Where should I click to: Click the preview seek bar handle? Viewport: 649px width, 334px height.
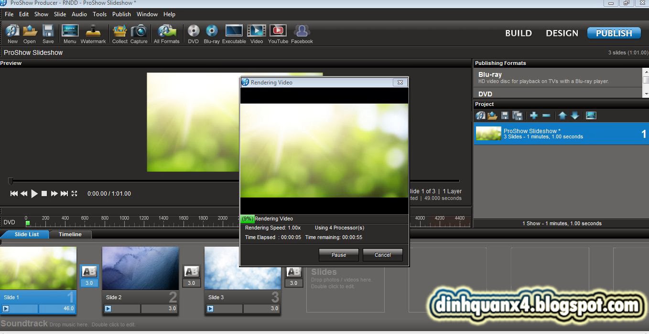[x=11, y=181]
